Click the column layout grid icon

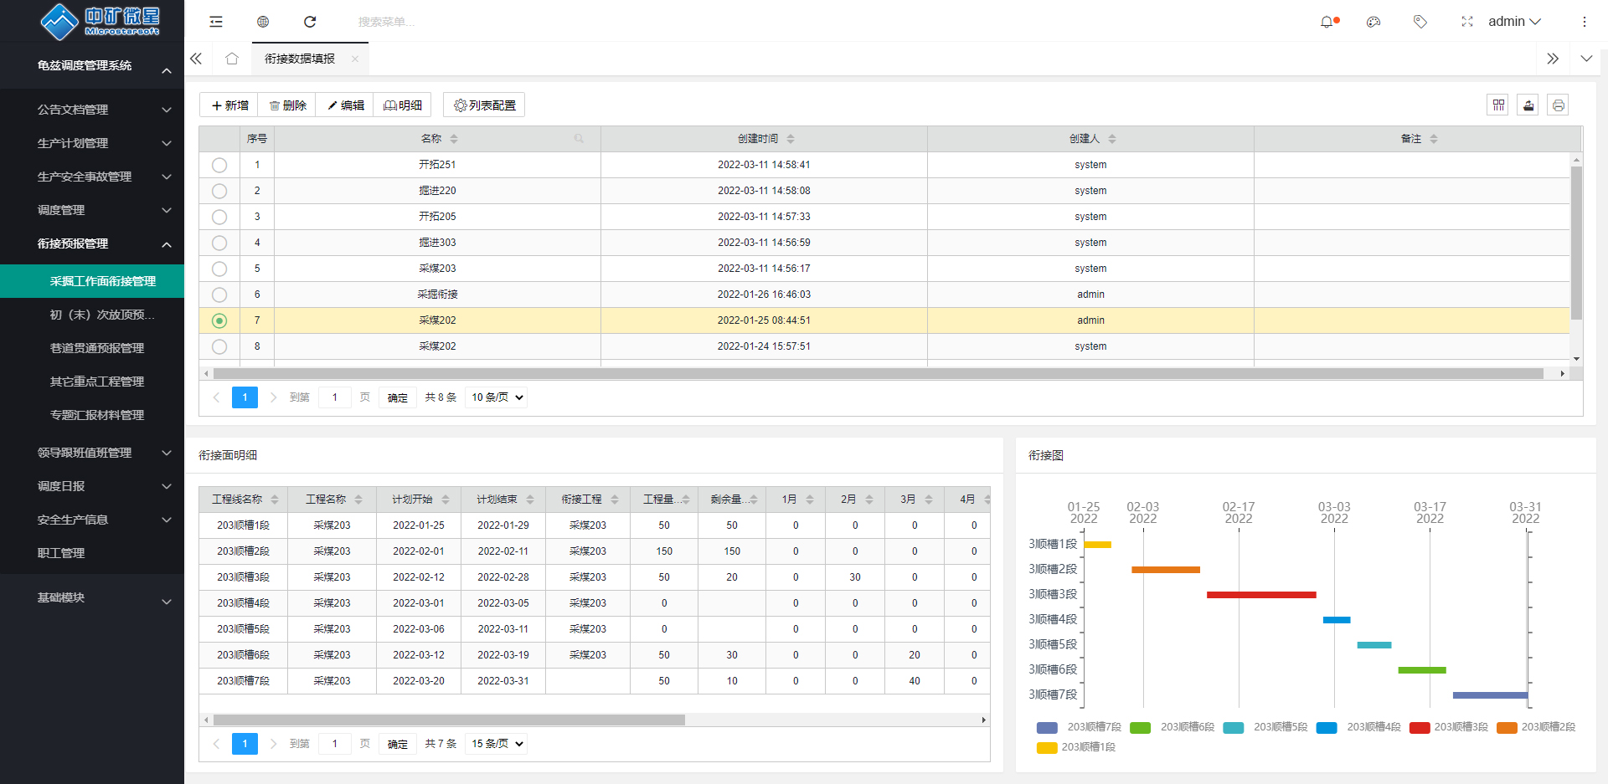(1498, 105)
